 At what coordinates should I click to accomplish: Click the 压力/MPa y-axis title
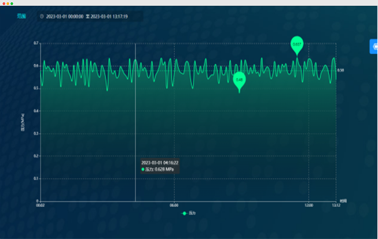pos(23,121)
